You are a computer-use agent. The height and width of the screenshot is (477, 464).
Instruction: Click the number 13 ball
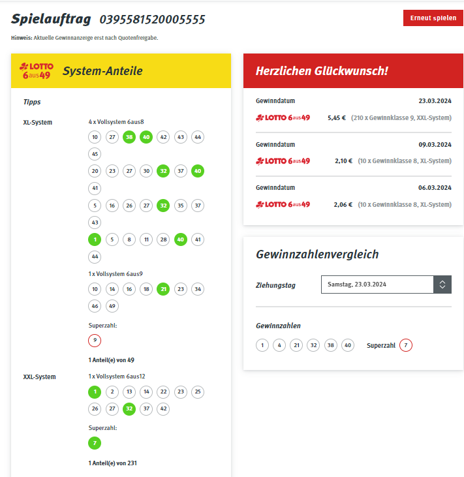[x=129, y=392]
